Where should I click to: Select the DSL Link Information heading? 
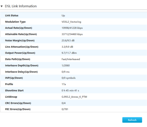21,6
